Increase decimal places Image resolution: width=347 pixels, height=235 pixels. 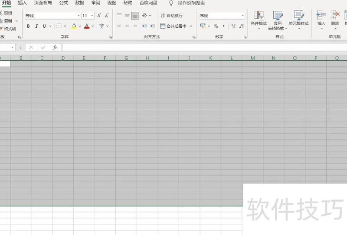pyautogui.click(x=233, y=26)
